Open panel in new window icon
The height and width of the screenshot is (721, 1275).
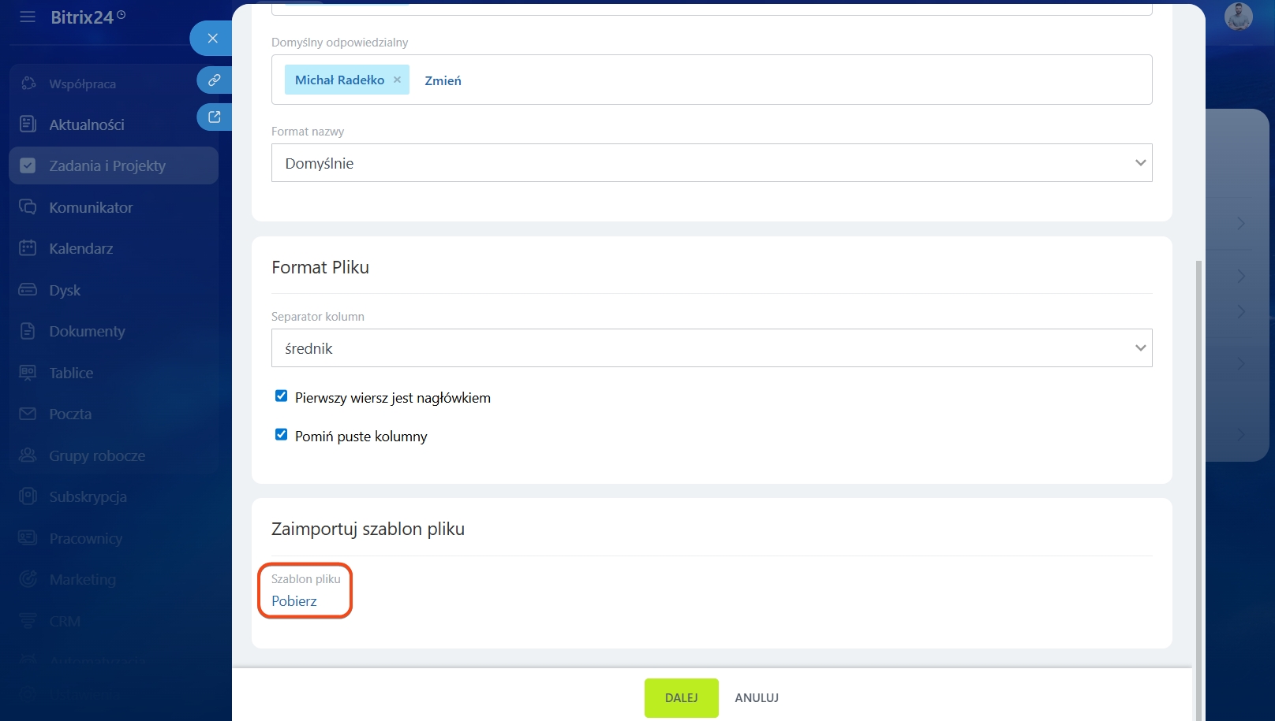coord(214,117)
